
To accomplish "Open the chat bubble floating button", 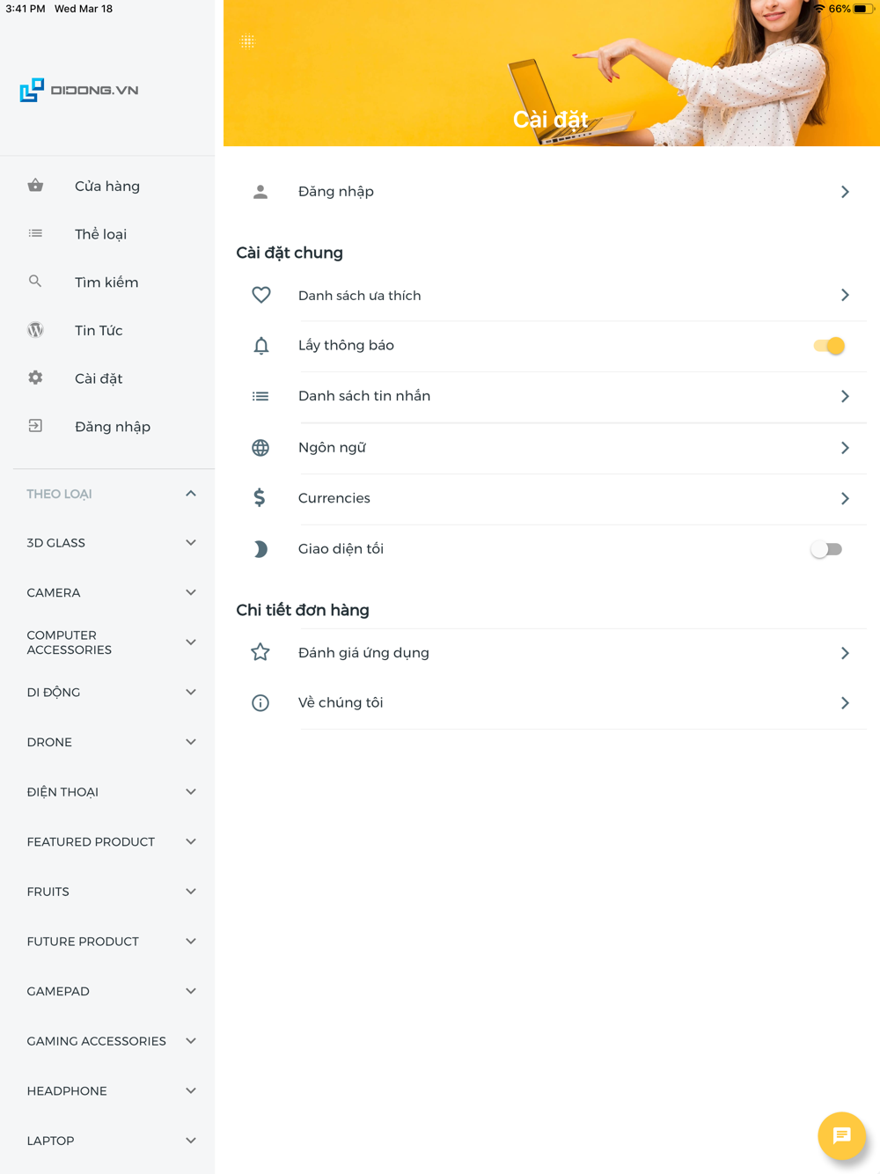I will click(x=841, y=1135).
